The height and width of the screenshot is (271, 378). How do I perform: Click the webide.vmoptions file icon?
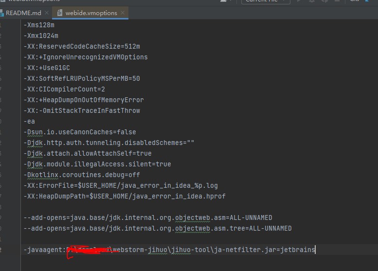(x=60, y=13)
